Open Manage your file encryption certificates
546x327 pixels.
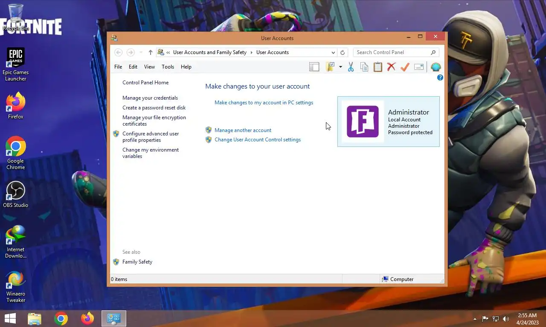(154, 120)
